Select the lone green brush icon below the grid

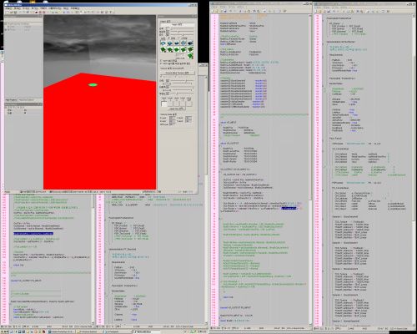coord(190,56)
